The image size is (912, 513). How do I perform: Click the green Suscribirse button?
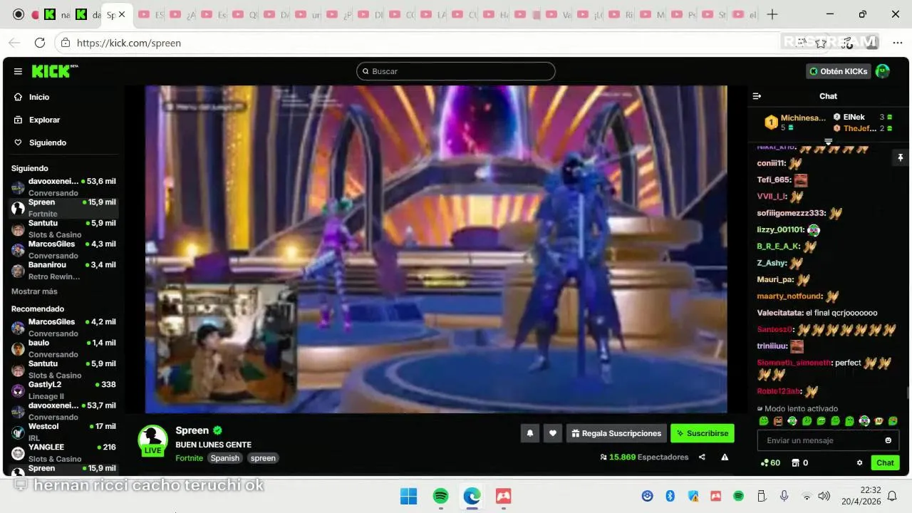click(702, 433)
